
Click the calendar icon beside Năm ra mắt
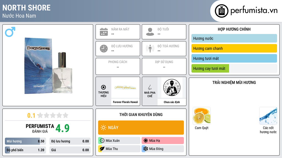coord(104,32)
